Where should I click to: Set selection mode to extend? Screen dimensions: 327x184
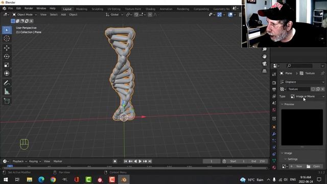pos(17,21)
